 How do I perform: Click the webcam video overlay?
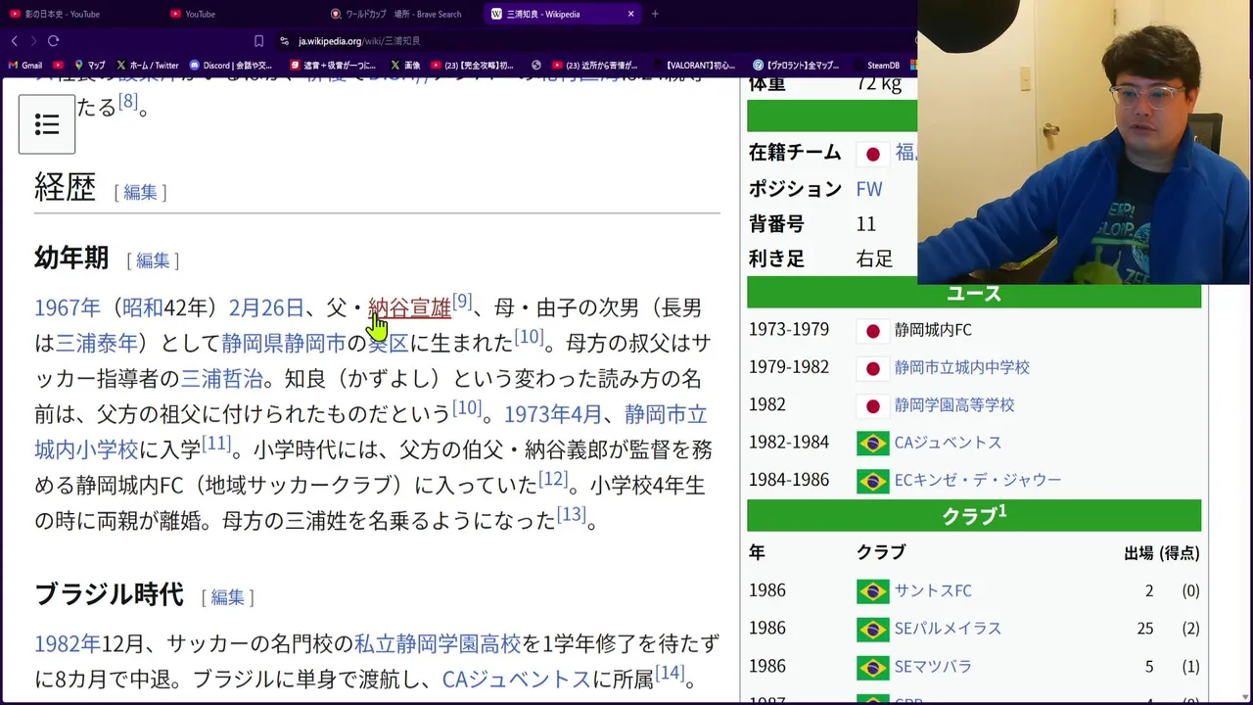click(1086, 142)
